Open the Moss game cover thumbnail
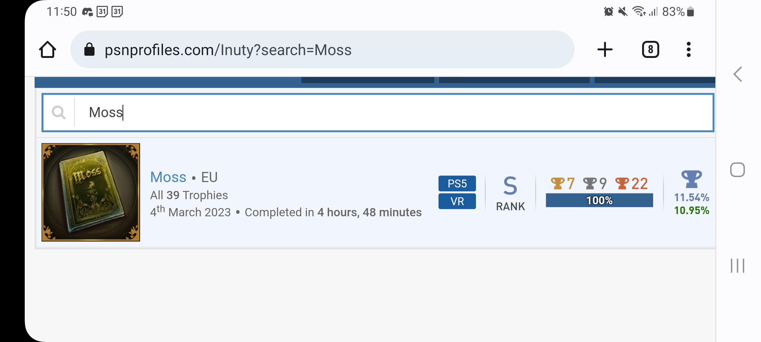This screenshot has width=761, height=342. [x=91, y=192]
